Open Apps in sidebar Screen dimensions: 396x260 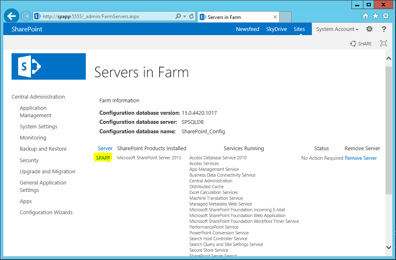26,201
